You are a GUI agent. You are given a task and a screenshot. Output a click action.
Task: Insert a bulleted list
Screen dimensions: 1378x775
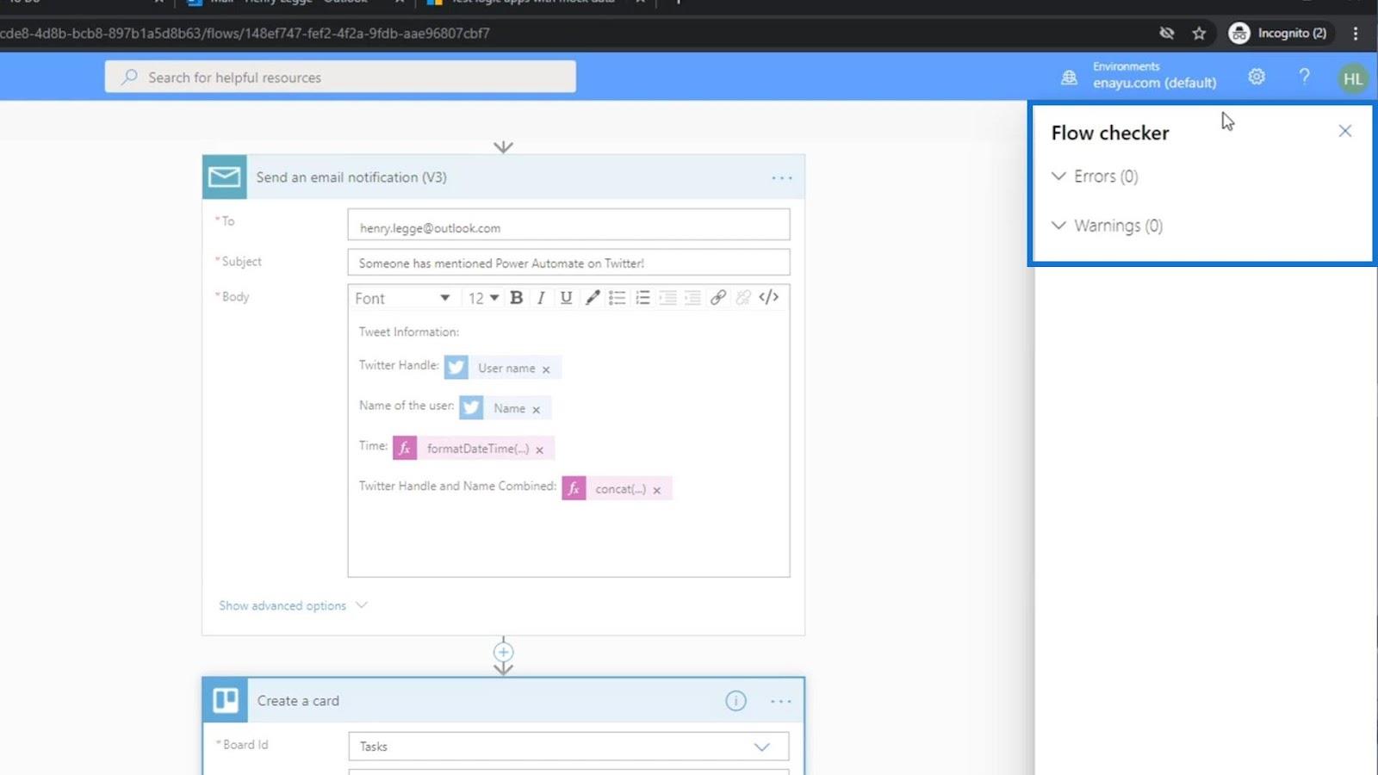617,297
